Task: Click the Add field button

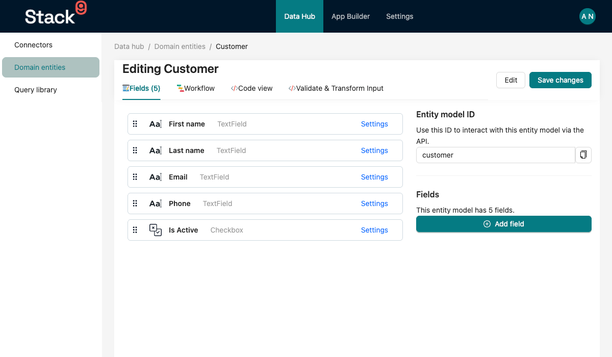Action: coord(504,224)
